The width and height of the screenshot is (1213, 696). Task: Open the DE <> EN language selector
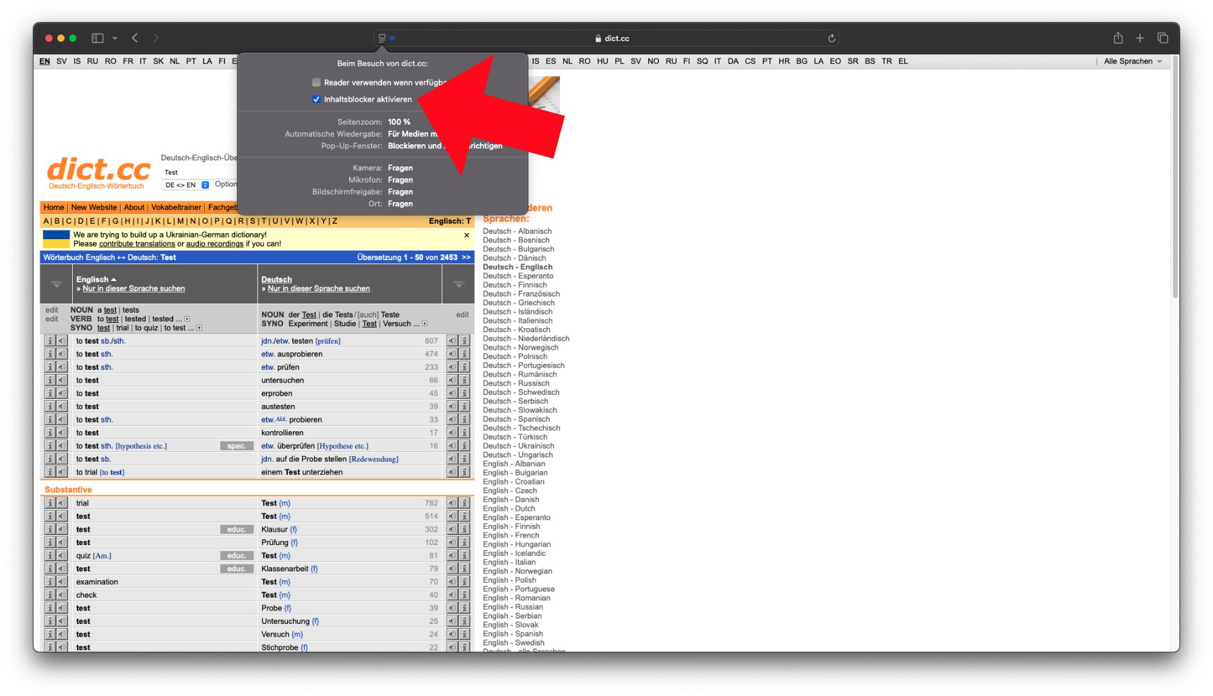(187, 185)
